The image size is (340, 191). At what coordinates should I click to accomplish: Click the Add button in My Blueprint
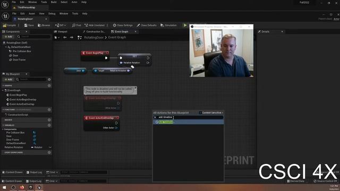8,80
